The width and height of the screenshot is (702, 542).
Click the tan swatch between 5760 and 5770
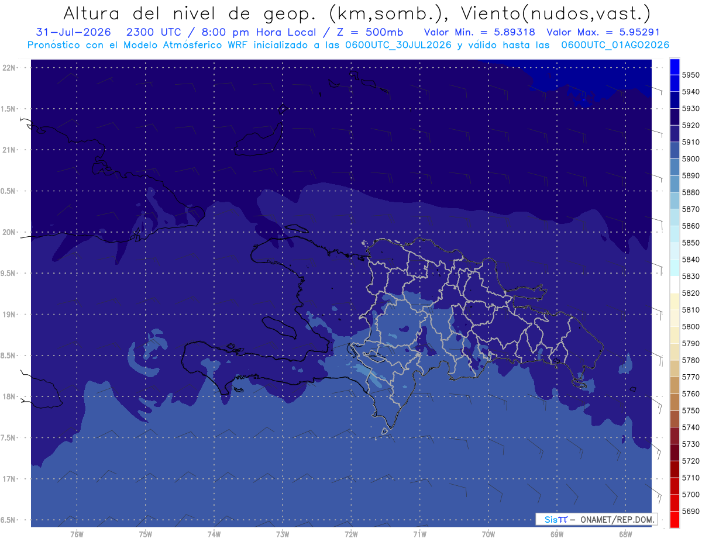[675, 385]
